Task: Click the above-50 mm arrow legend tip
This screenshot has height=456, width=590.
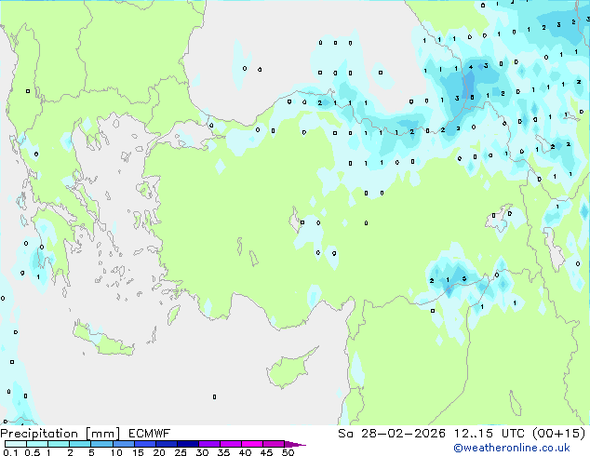Action: coord(295,444)
